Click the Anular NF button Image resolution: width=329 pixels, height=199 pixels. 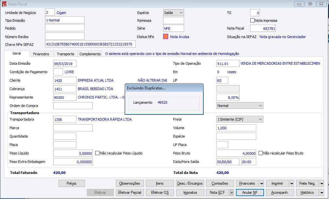pos(250,192)
